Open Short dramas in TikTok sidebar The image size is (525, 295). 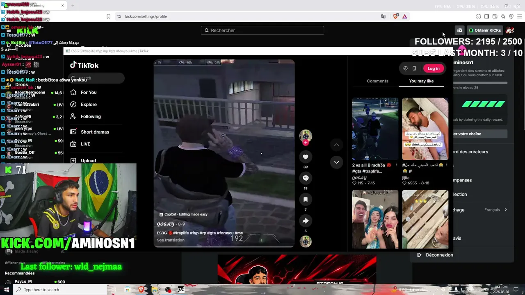coord(89,132)
